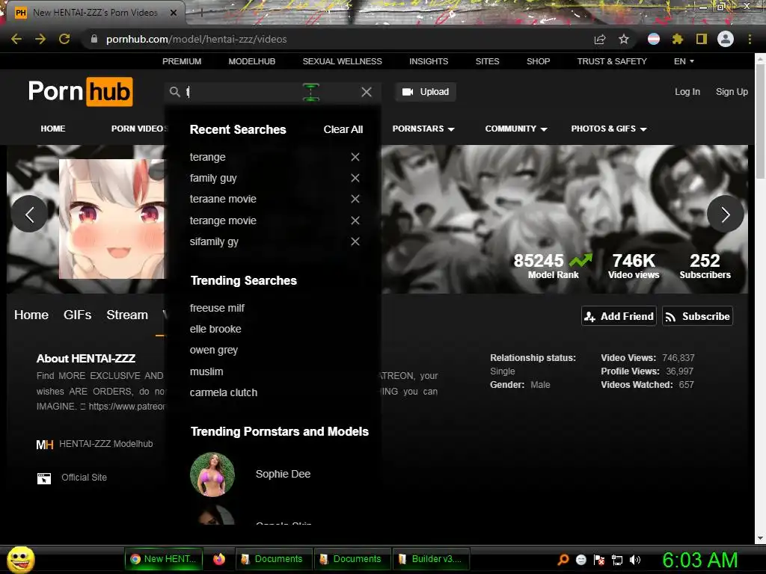This screenshot has width=766, height=574.
Task: Select trending search 'owen grey'
Action: [x=214, y=351]
